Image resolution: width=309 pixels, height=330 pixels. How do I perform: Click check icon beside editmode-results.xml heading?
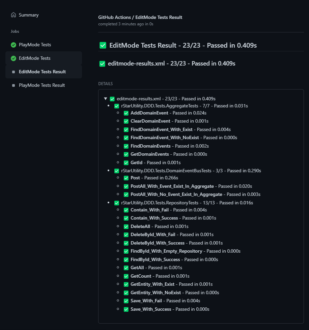[102, 64]
